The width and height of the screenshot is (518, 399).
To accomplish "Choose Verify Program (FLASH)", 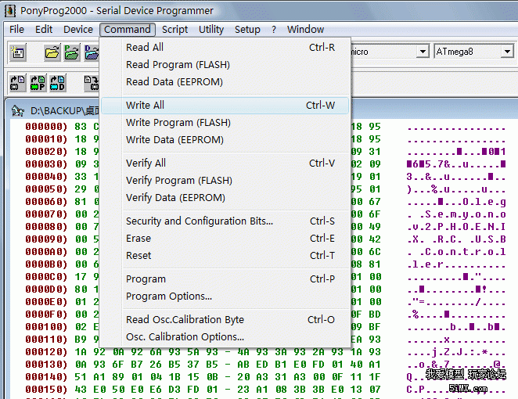I will point(225,181).
